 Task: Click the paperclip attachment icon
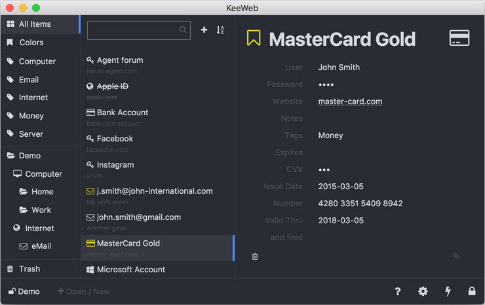click(457, 256)
